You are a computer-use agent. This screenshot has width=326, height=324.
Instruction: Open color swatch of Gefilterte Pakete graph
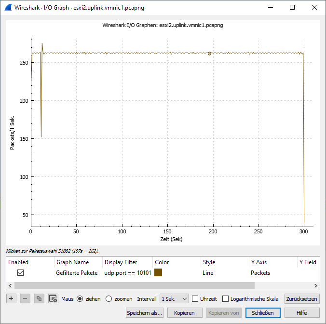(x=158, y=272)
